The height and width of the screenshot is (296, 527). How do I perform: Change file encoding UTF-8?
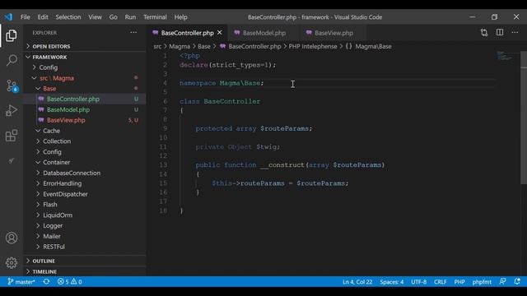[419, 281]
